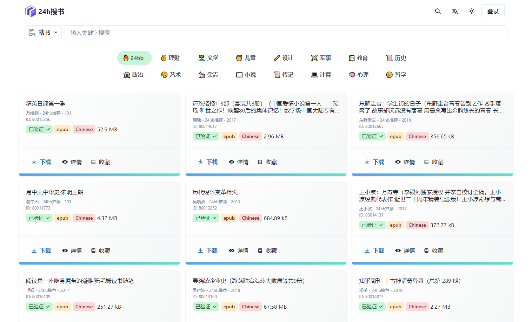Image resolution: width=532 pixels, height=322 pixels.
Task: Select the 儿童 category tab
Action: [x=246, y=58]
